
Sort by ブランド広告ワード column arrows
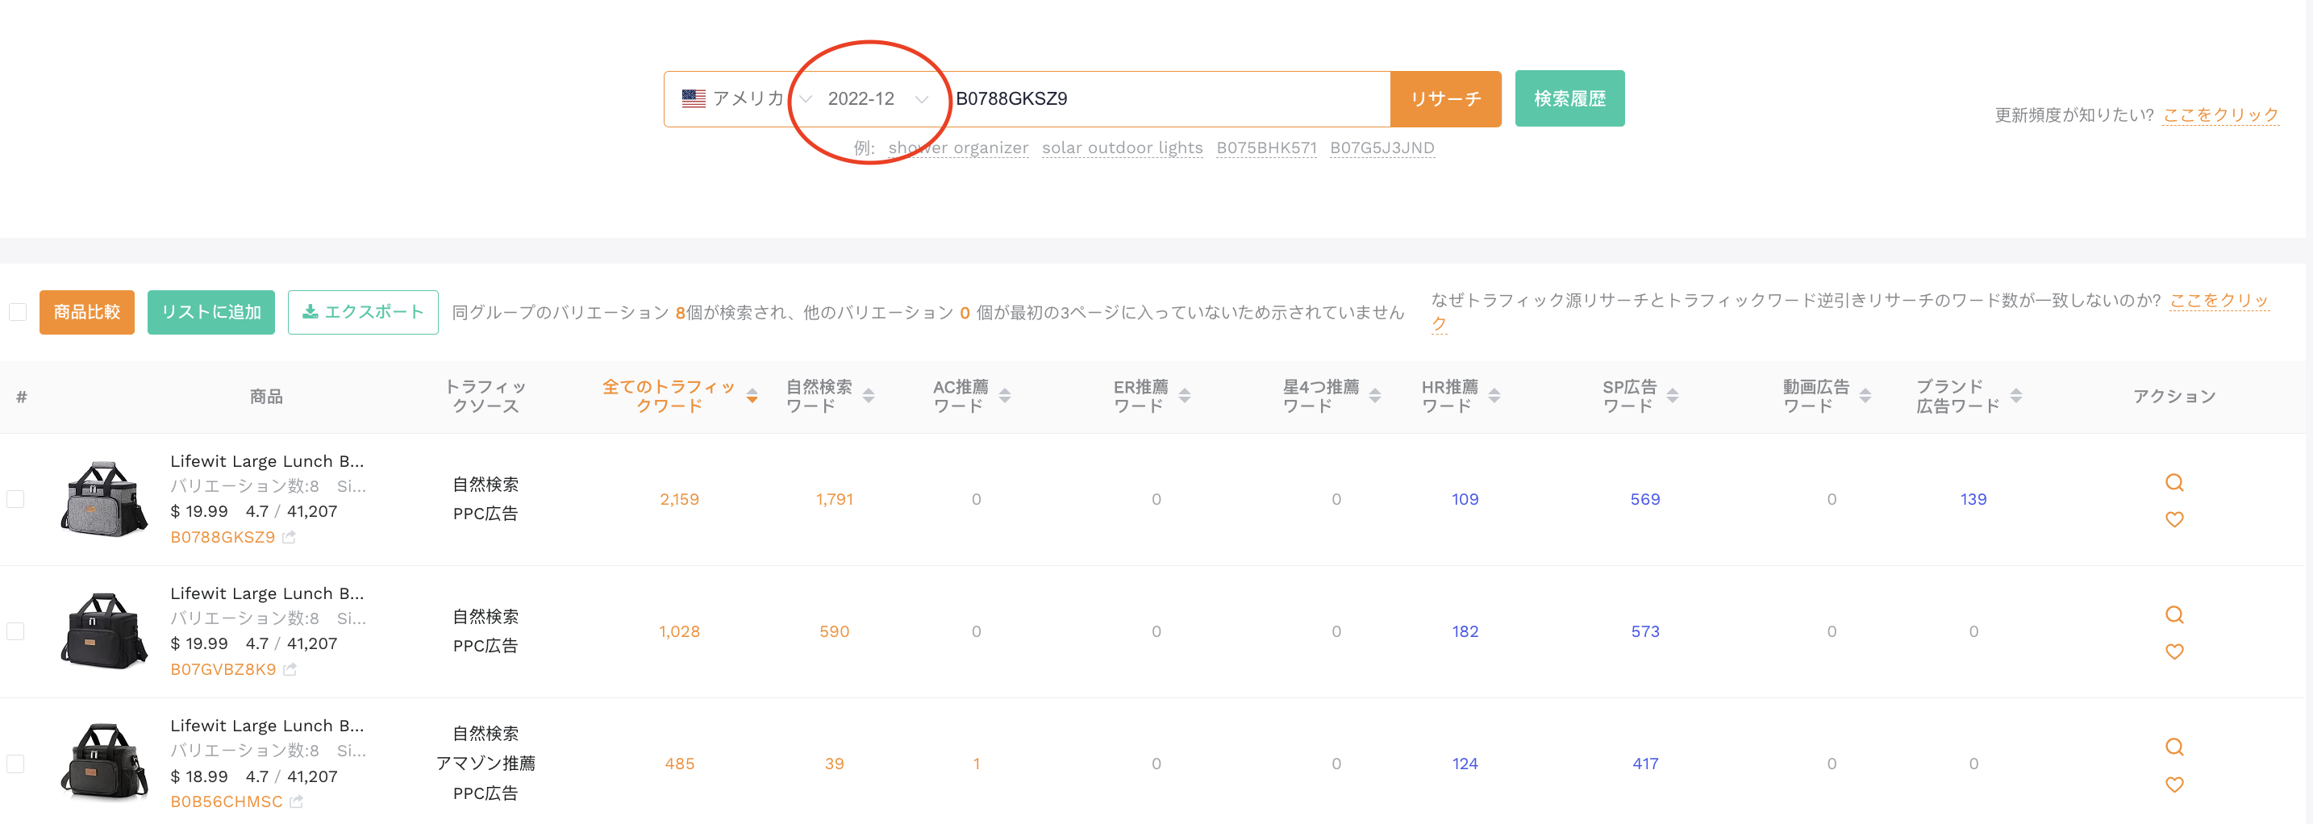2015,396
